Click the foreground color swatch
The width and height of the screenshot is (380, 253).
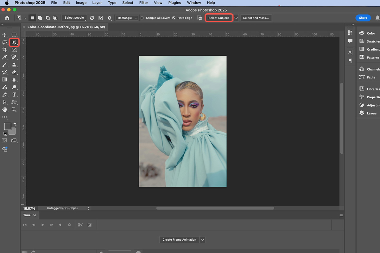[7, 126]
